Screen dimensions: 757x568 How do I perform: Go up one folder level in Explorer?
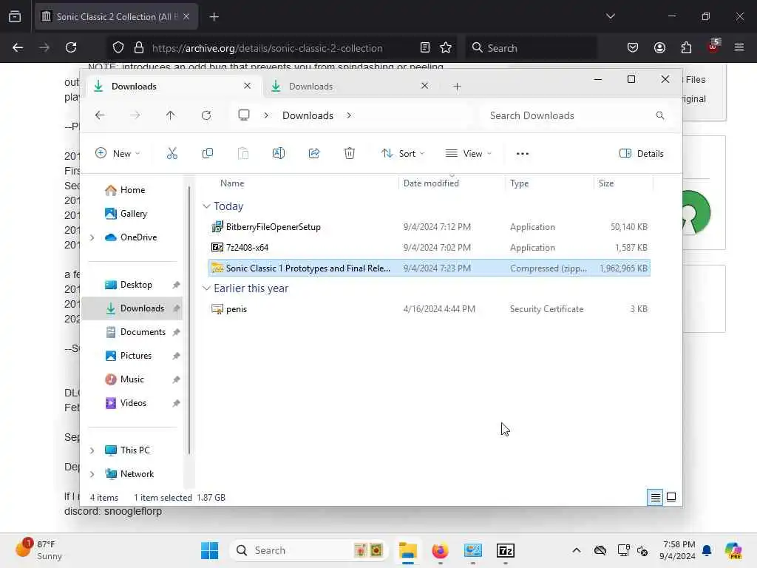(x=171, y=115)
